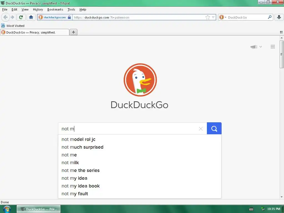
Task: Choose suggestion 'not milk'
Action: [140, 163]
